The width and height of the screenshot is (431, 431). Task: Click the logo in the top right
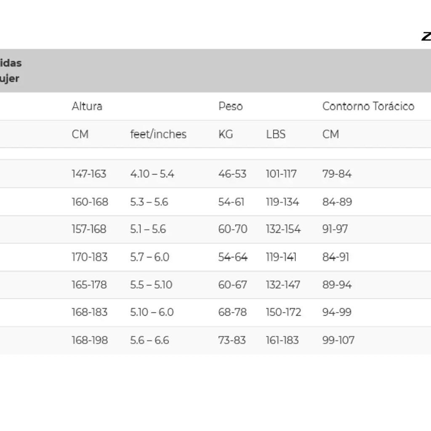tap(426, 36)
